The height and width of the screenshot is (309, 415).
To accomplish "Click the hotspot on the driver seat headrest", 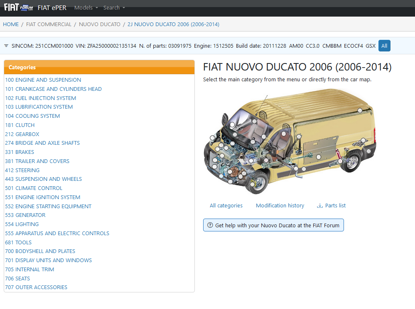I will [x=283, y=134].
